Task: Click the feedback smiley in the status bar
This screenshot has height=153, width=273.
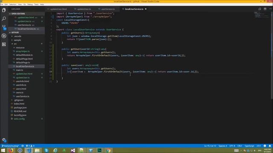Action: pos(265,146)
